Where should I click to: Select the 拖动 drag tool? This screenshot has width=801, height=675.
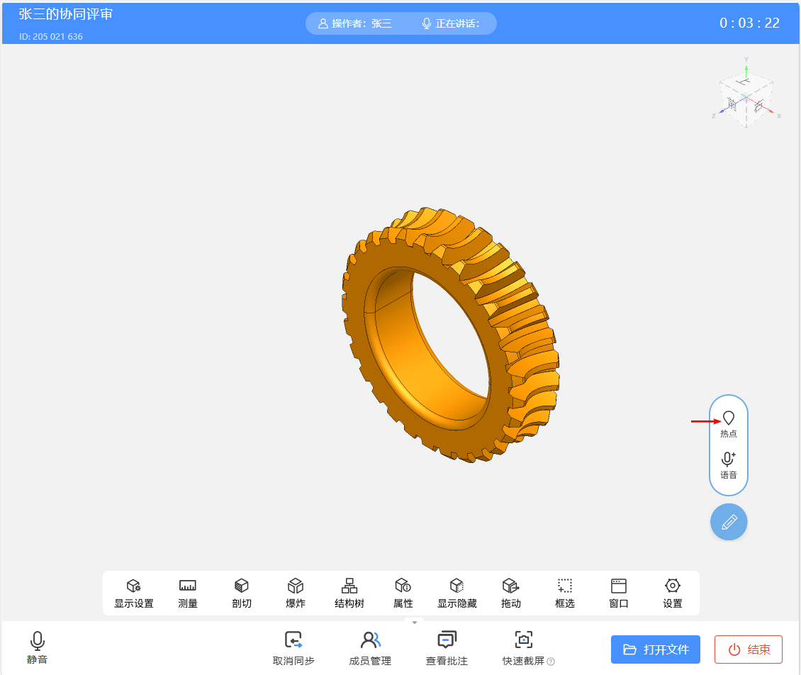(511, 593)
